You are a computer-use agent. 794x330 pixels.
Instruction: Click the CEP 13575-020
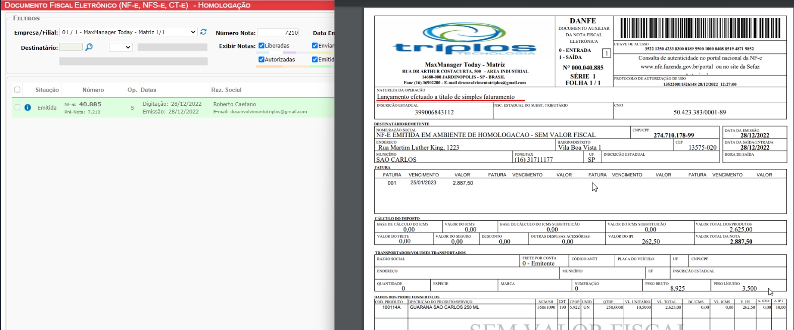702,148
